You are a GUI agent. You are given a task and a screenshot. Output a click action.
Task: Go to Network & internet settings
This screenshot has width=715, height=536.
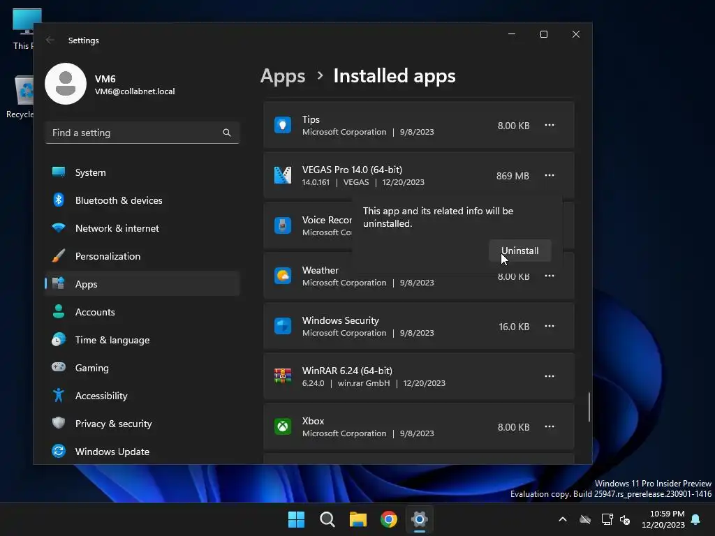142,228
